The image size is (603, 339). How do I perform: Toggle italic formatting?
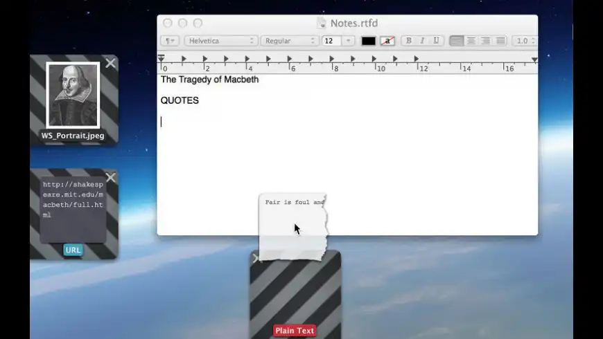pyautogui.click(x=422, y=41)
